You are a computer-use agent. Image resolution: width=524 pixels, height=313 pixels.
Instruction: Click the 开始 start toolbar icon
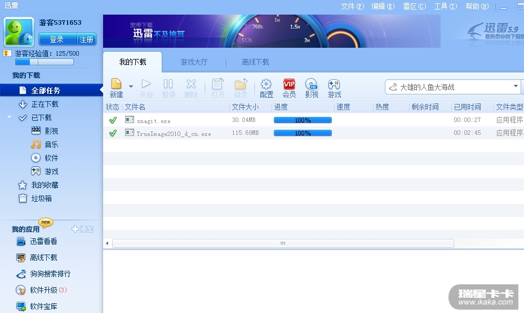[146, 88]
